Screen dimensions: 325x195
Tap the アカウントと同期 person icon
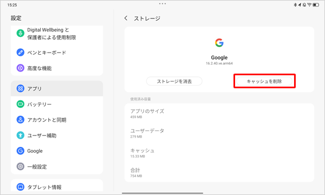point(21,120)
